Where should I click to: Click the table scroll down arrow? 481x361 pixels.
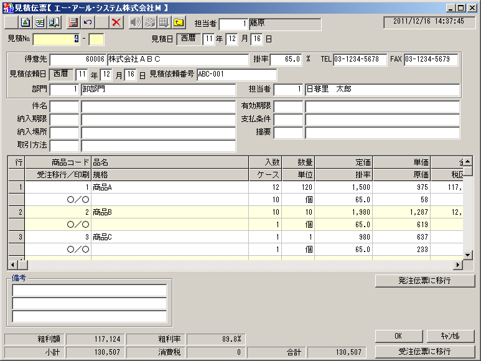[468, 255]
